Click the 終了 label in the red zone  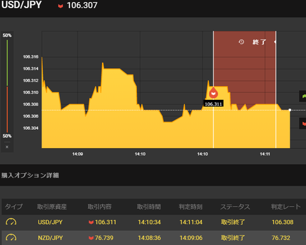point(259,42)
